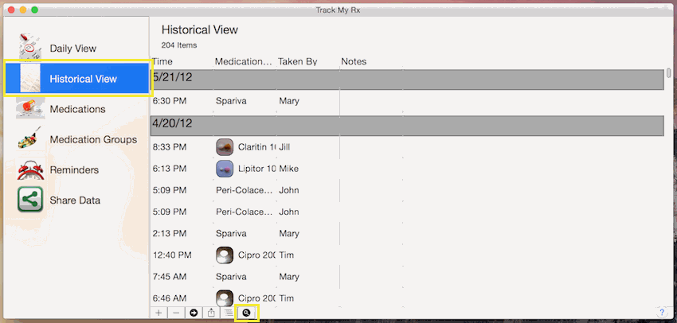Click the share/export icon in bottom toolbar
Screen dimensions: 677x323
211,313
